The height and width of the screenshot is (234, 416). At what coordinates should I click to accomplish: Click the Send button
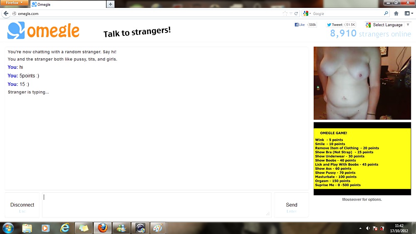tap(291, 205)
